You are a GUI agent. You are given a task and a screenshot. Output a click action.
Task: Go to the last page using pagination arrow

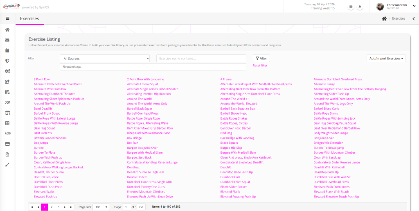(x=71, y=207)
